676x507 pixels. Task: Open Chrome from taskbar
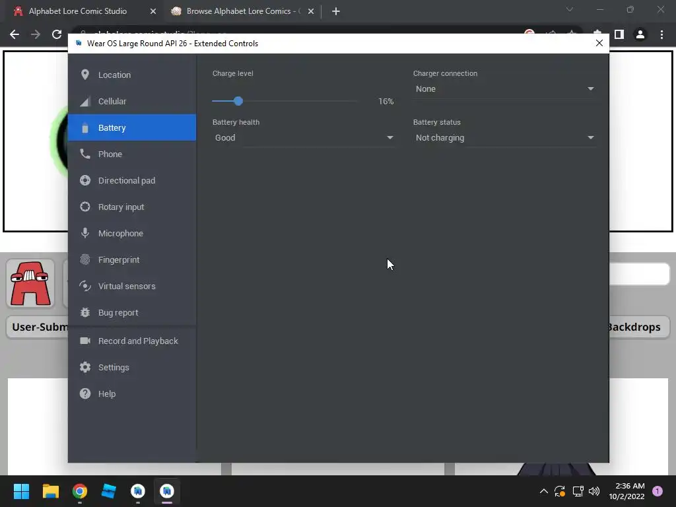click(x=80, y=491)
